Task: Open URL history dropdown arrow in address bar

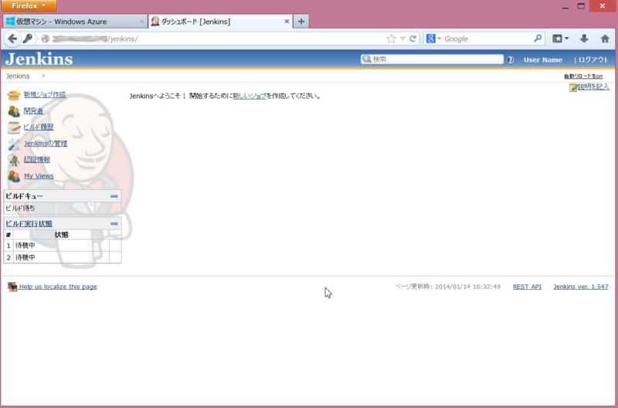Action: click(402, 39)
